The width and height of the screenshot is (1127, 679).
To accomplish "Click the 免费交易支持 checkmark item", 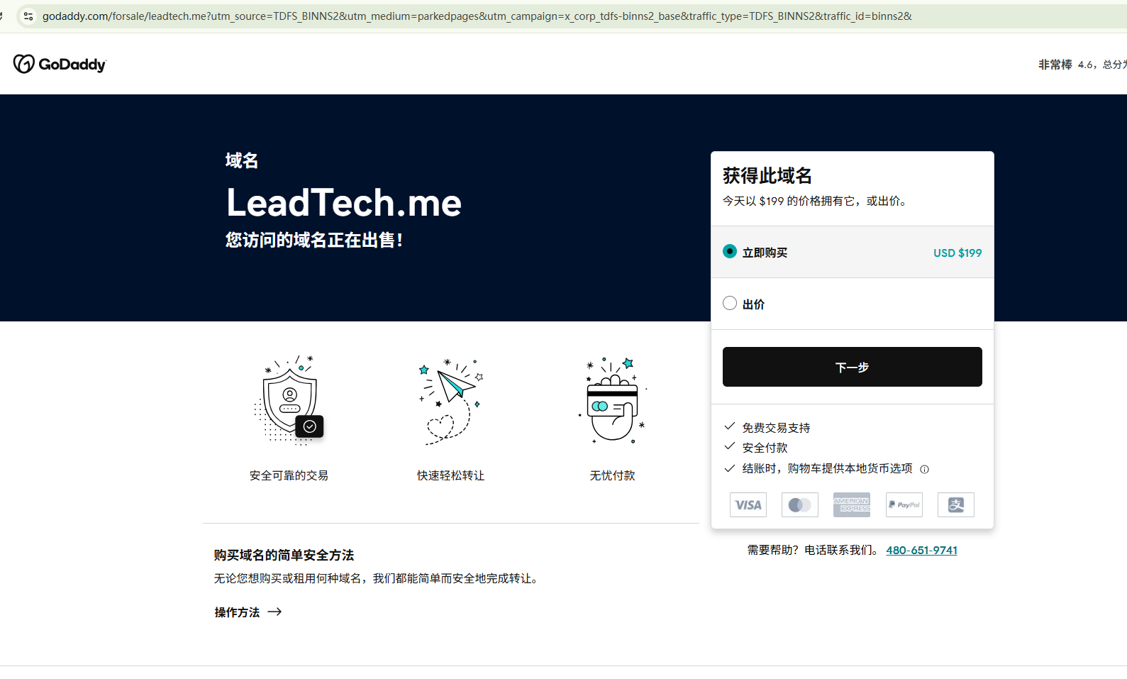I will pos(767,427).
